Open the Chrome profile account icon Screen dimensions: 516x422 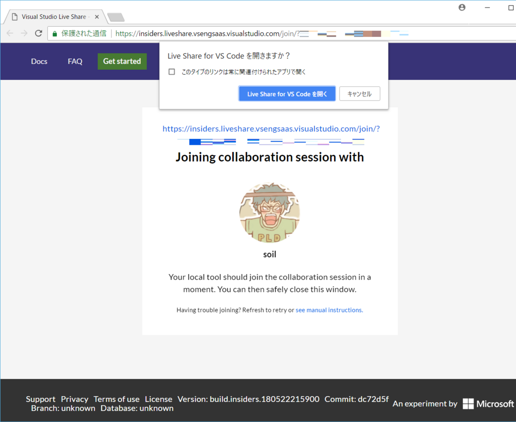[462, 7]
